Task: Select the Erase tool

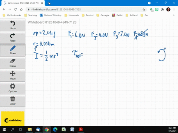Action: coord(13,63)
